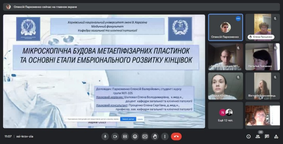This screenshot has width=283, height=144.
Task: Open the chat messages icon
Action: (x=267, y=136)
